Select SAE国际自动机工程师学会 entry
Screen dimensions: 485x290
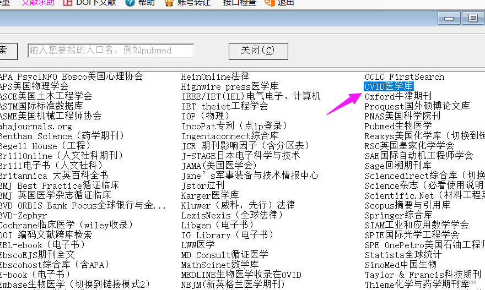tap(419, 155)
